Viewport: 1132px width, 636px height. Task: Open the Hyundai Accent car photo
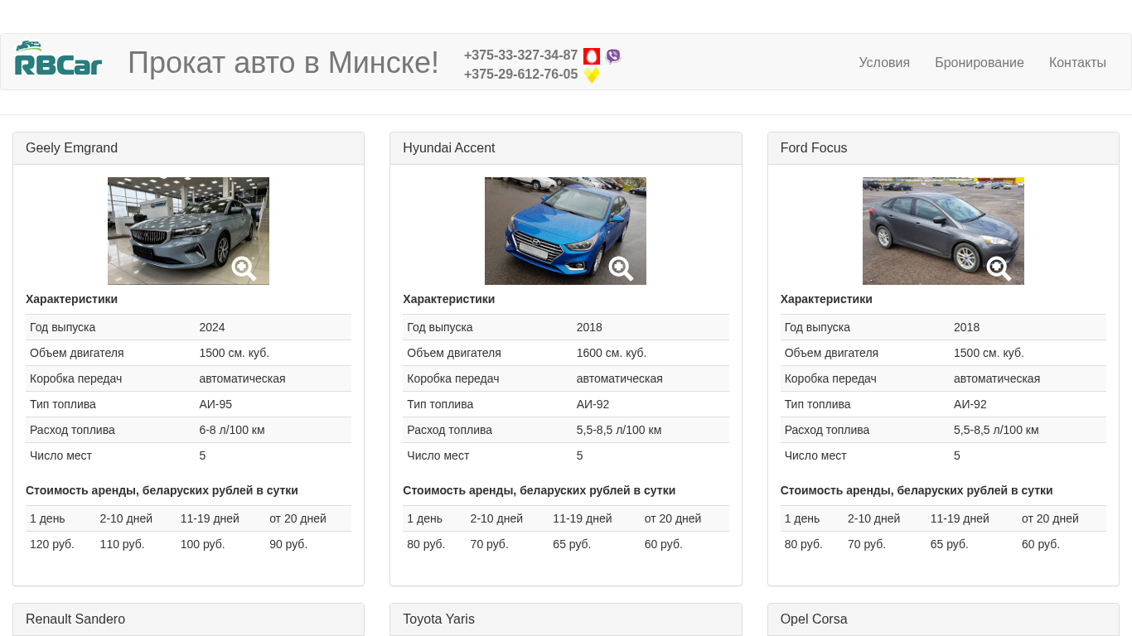[x=565, y=231]
